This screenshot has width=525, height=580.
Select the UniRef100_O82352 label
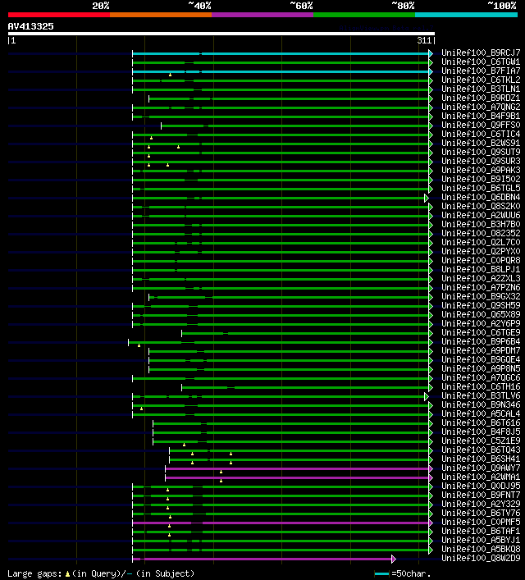[481, 233]
